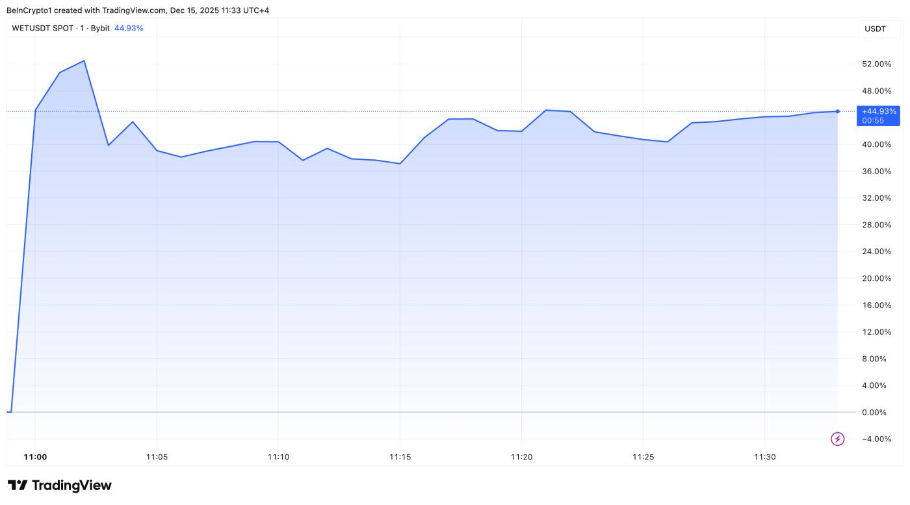Click the Bybit exchange name in legend
This screenshot has width=910, height=505.
[100, 28]
